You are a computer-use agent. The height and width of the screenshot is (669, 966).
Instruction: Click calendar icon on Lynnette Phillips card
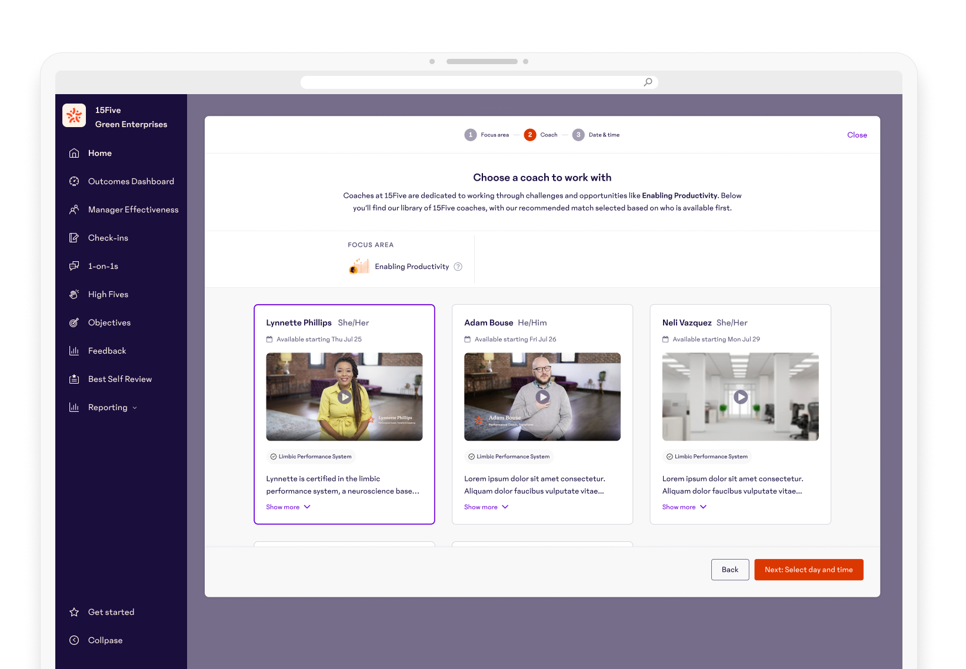point(269,340)
